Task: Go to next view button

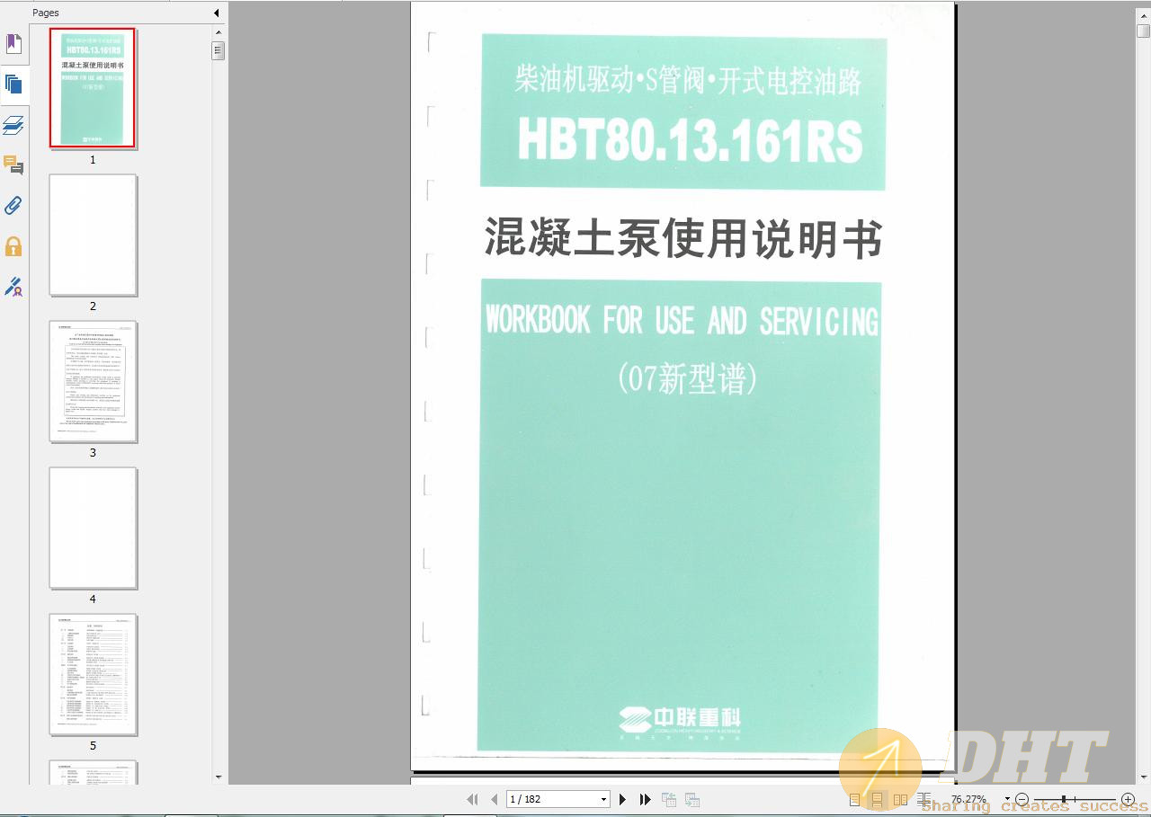Action: click(692, 799)
